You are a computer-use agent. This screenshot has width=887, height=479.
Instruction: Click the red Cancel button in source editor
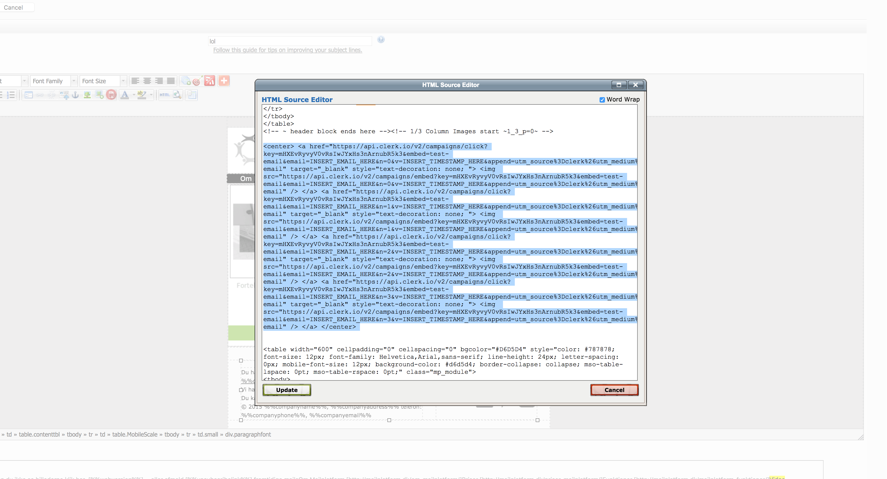[614, 390]
